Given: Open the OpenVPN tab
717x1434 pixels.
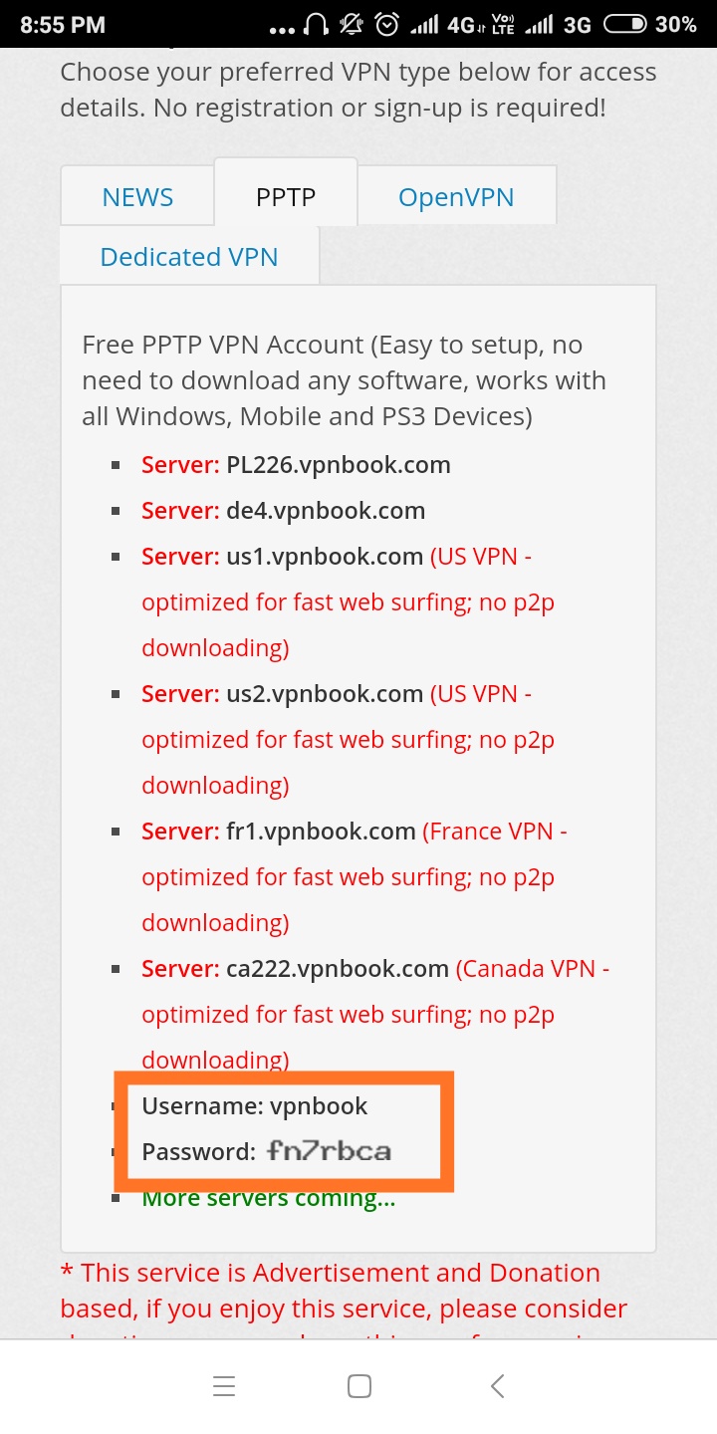Looking at the screenshot, I should (456, 197).
